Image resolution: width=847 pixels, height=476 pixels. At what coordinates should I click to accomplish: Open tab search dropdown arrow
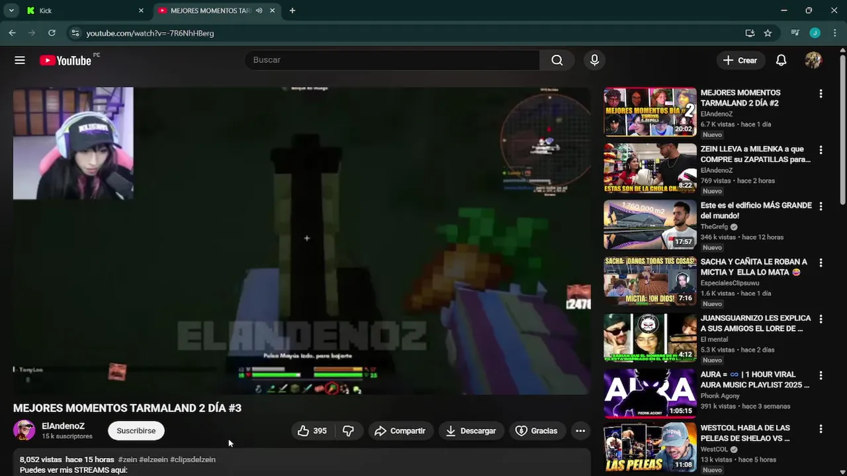coord(11,11)
